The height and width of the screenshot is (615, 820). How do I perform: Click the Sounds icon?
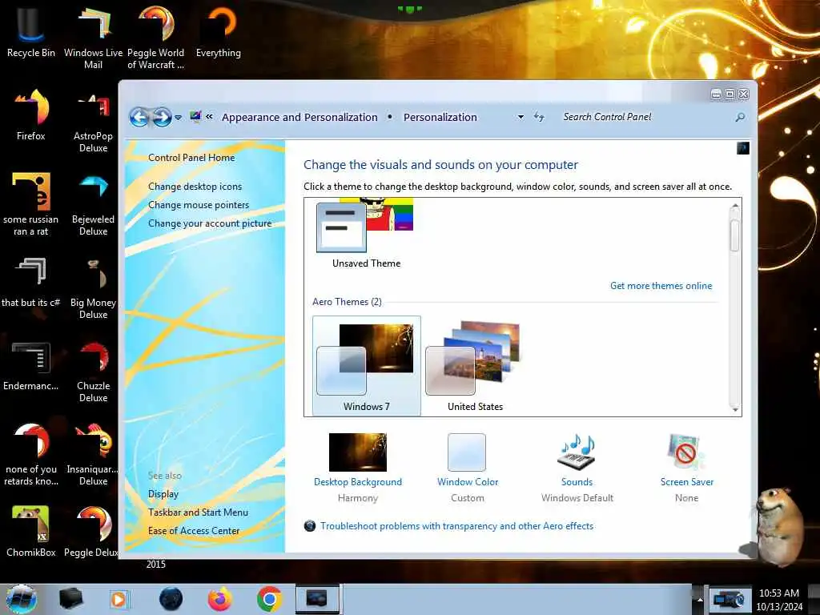pyautogui.click(x=577, y=452)
